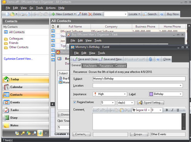The width and height of the screenshot is (191, 142).
Task: Click the Paste icon in comment toolbar
Action: click(121, 110)
